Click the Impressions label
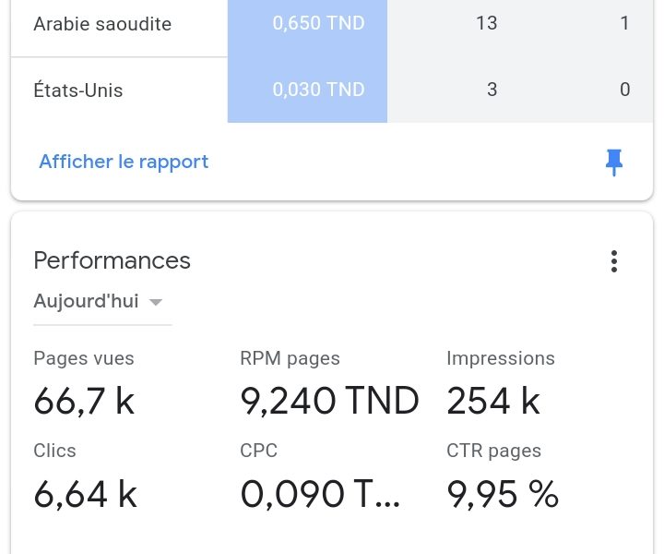The width and height of the screenshot is (664, 554). click(x=501, y=358)
